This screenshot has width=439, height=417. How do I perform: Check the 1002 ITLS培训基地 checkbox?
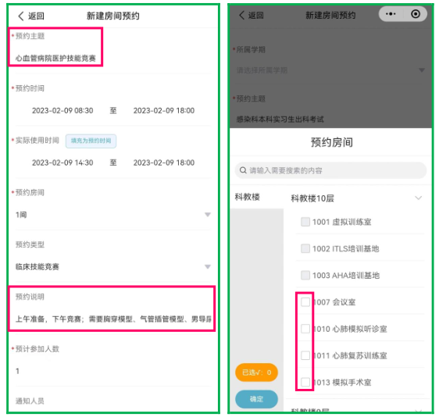coord(305,248)
